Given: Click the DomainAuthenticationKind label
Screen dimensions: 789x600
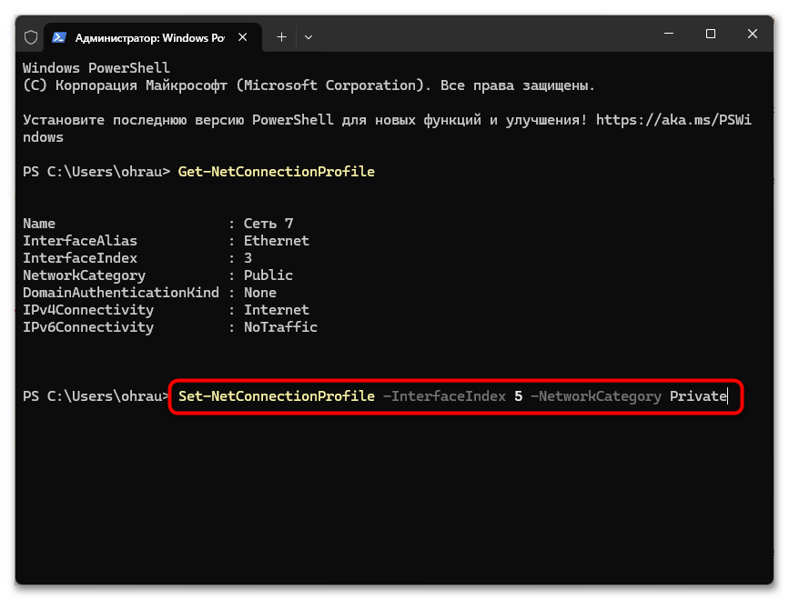Looking at the screenshot, I should [121, 293].
